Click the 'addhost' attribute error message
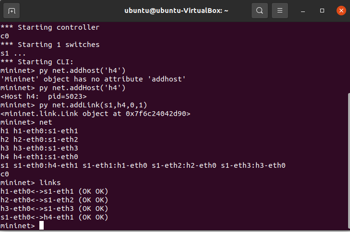The width and height of the screenshot is (350, 232). pos(93,79)
